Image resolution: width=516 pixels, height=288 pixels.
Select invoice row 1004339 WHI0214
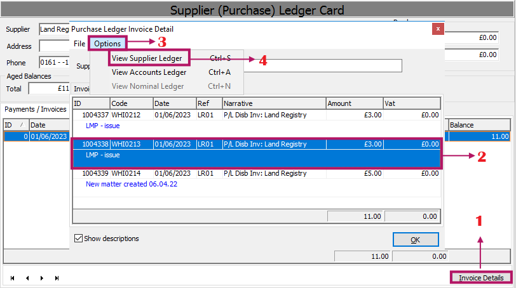(257, 179)
